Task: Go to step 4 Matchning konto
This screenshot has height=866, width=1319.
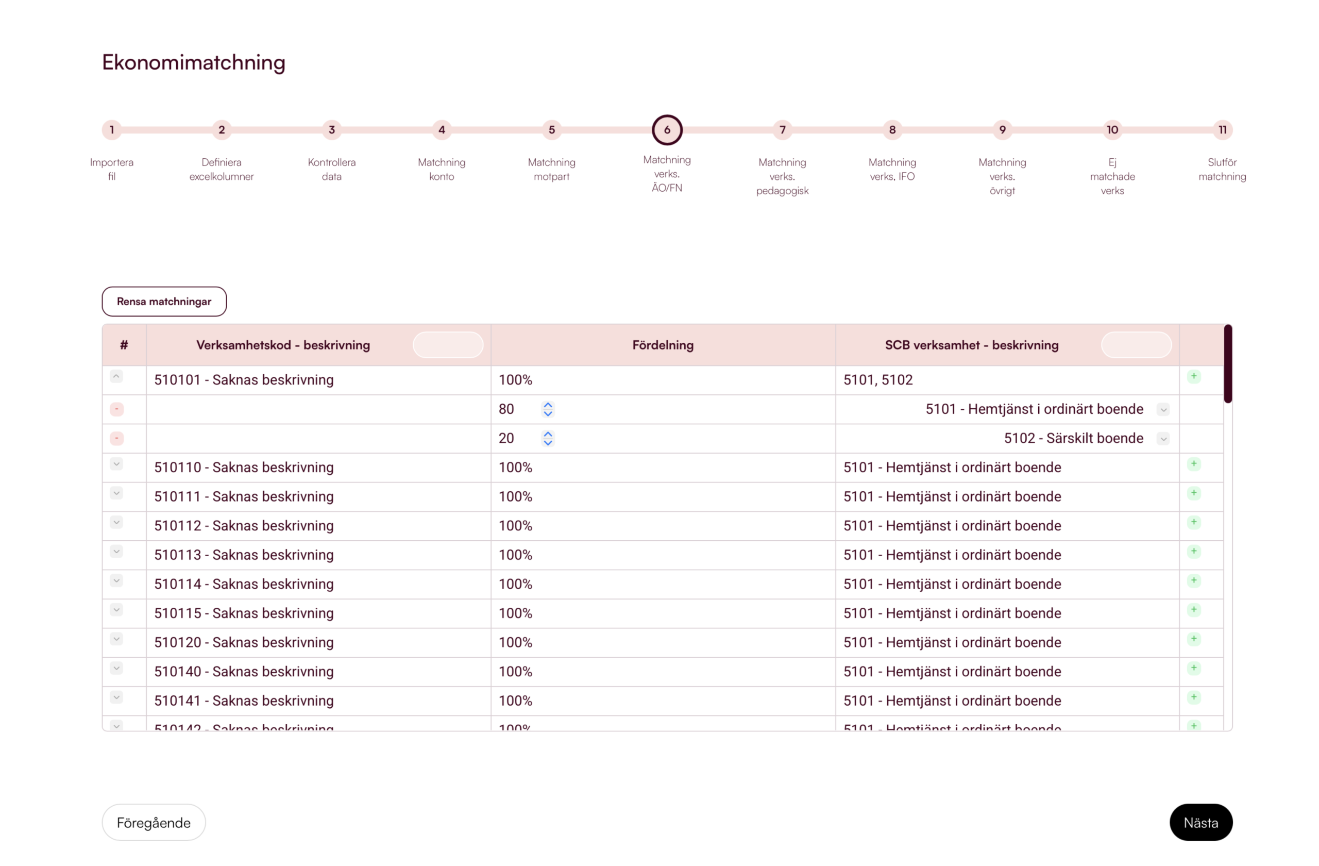Action: click(x=441, y=130)
